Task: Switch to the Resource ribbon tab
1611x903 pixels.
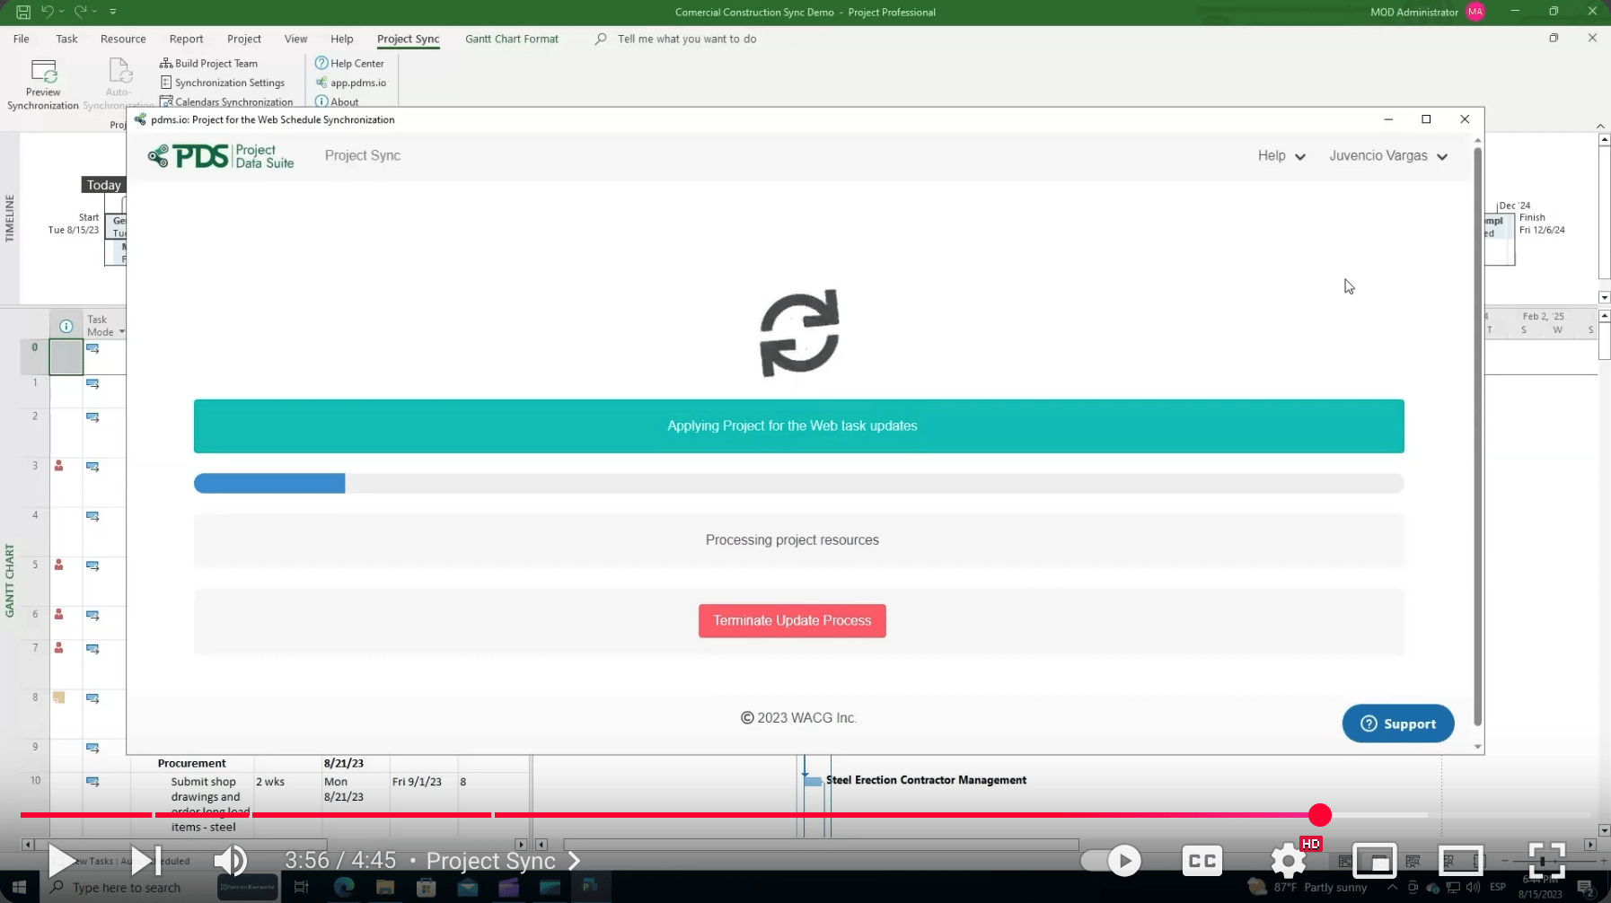Action: coord(123,39)
